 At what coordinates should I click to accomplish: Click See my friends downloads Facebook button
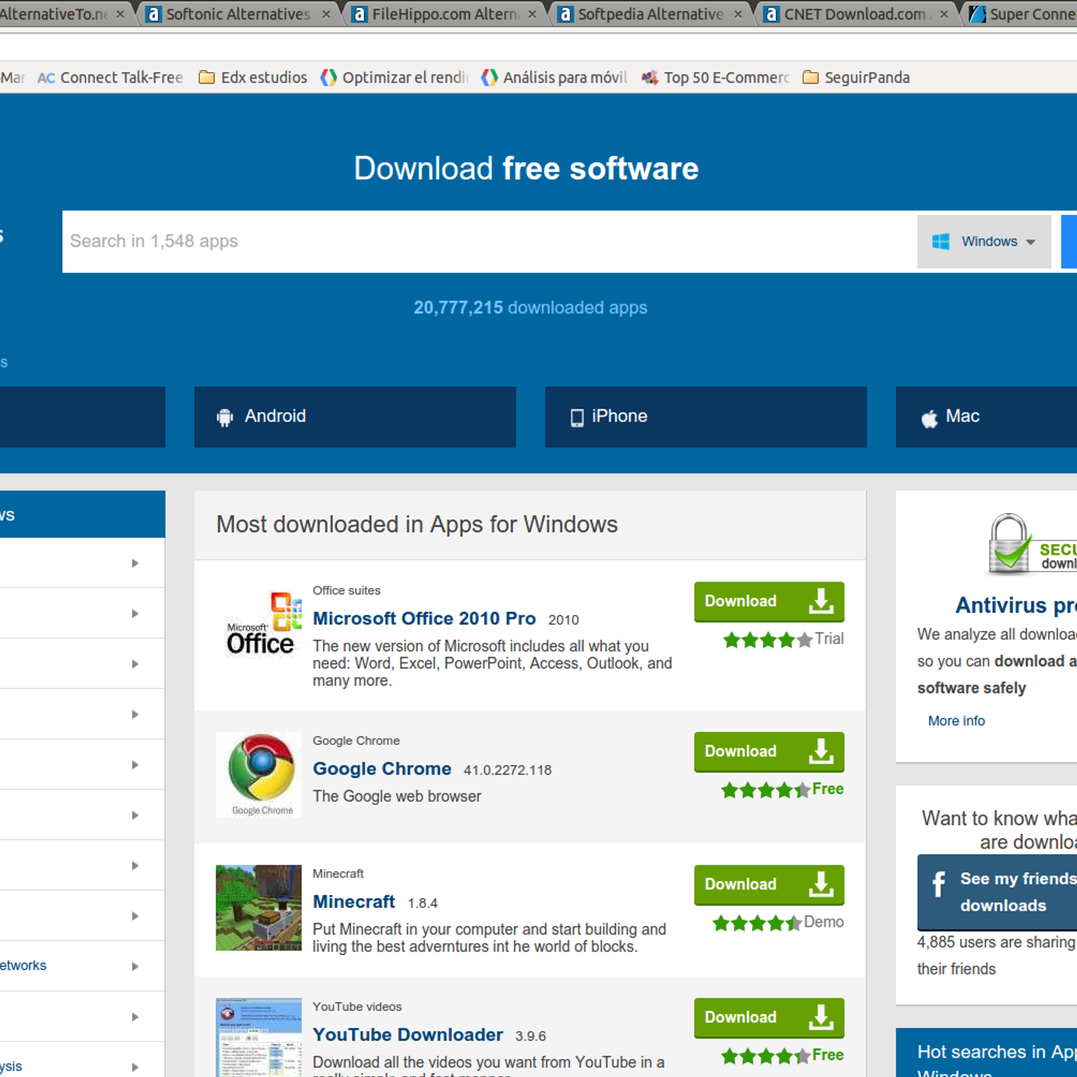[x=997, y=892]
